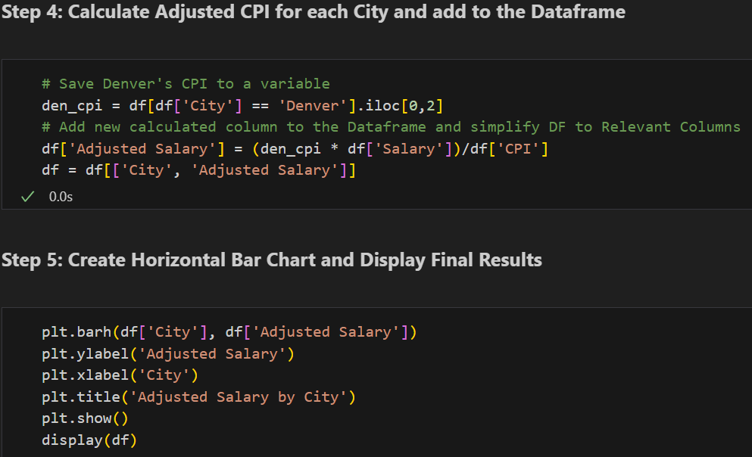The width and height of the screenshot is (752, 457).
Task: Click the plt.barh function call
Action: coord(76,332)
